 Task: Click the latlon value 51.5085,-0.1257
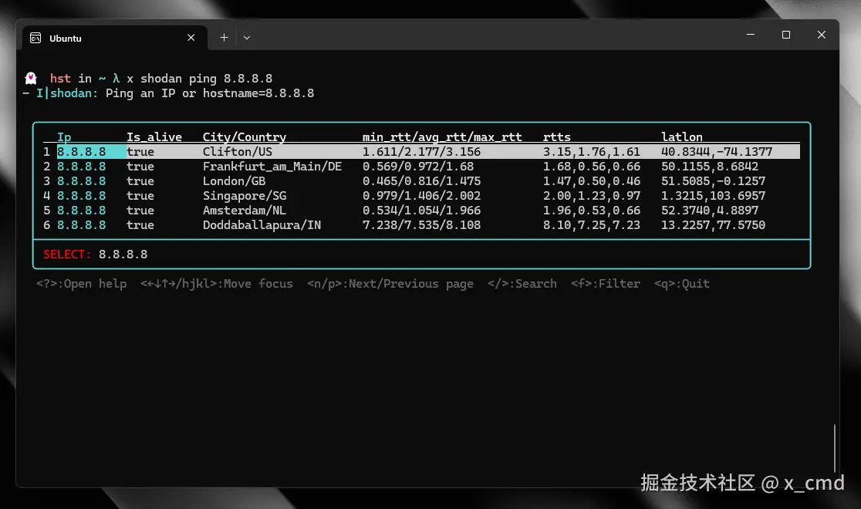714,181
